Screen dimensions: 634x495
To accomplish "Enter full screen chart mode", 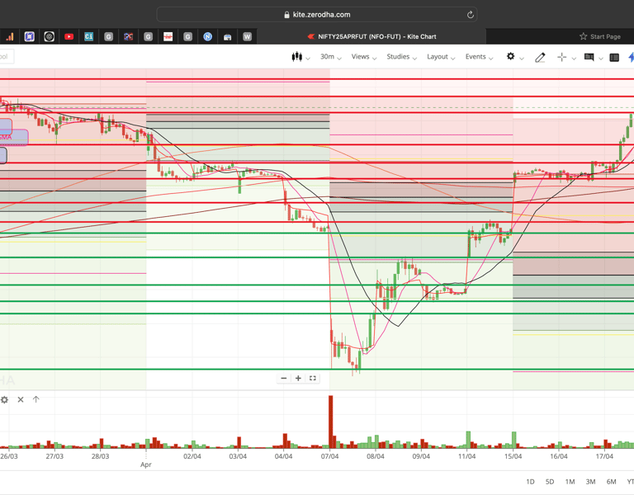I will point(313,378).
